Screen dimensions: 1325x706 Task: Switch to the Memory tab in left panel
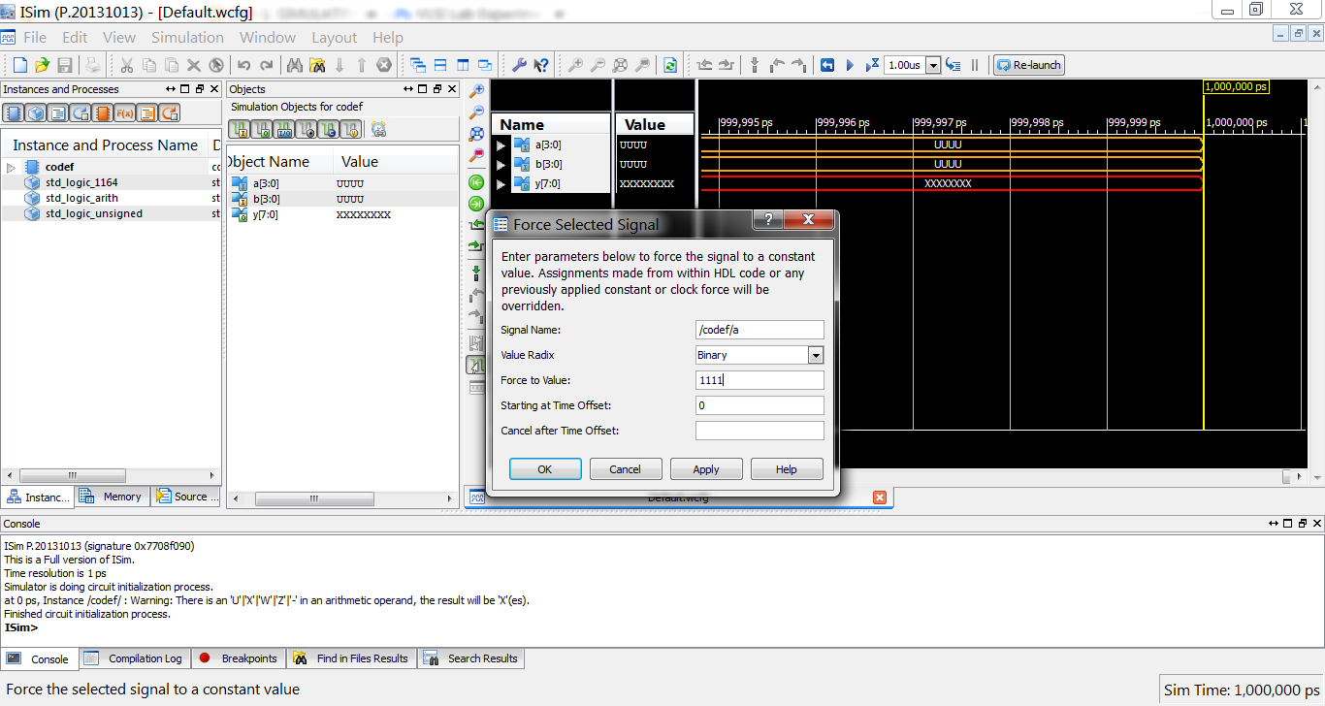[112, 497]
